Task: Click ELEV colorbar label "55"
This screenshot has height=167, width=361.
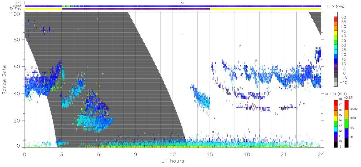Action: 343,22
